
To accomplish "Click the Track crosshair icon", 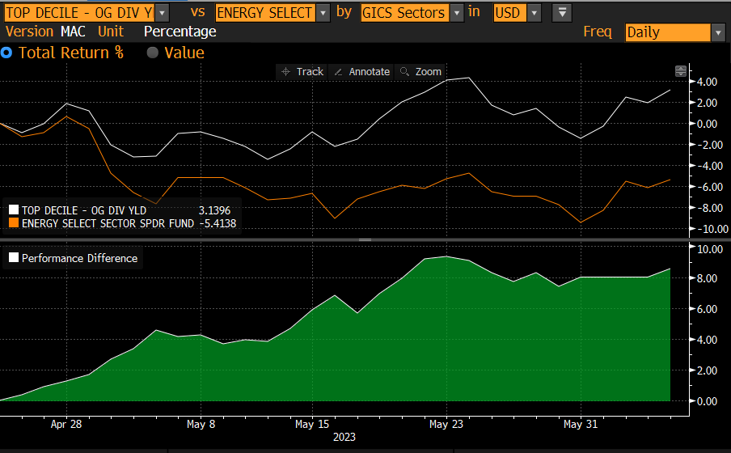I will click(285, 72).
